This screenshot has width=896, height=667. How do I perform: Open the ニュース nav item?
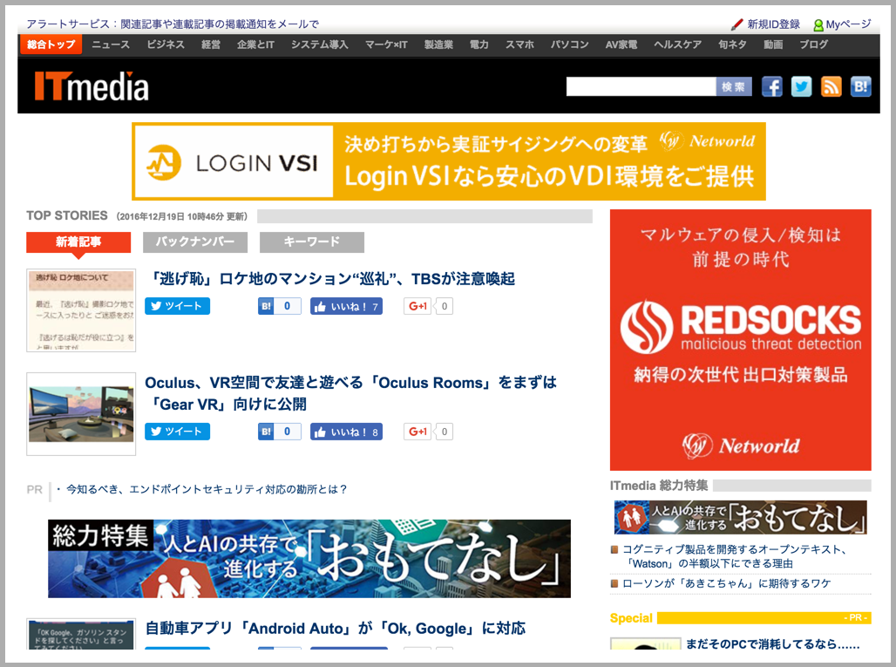(111, 44)
